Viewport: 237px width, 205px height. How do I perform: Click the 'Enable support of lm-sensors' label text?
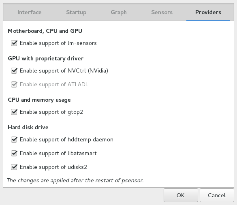(58, 43)
